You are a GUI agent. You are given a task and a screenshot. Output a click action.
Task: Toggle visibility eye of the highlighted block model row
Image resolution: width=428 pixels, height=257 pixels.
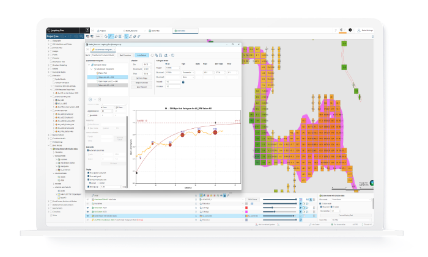point(87,216)
